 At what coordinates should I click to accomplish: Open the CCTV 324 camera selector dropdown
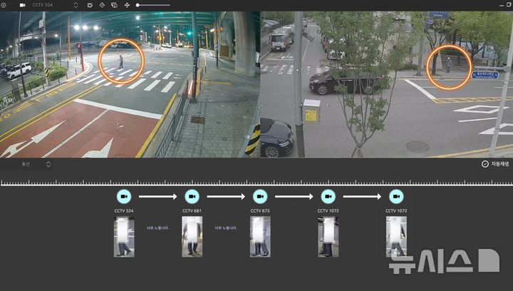[76, 5]
